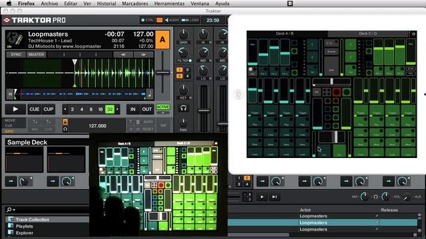Start Deck A playback with play button

15,109
